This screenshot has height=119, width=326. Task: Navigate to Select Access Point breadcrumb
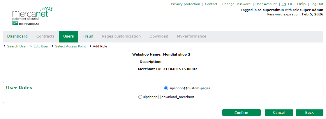tap(71, 46)
